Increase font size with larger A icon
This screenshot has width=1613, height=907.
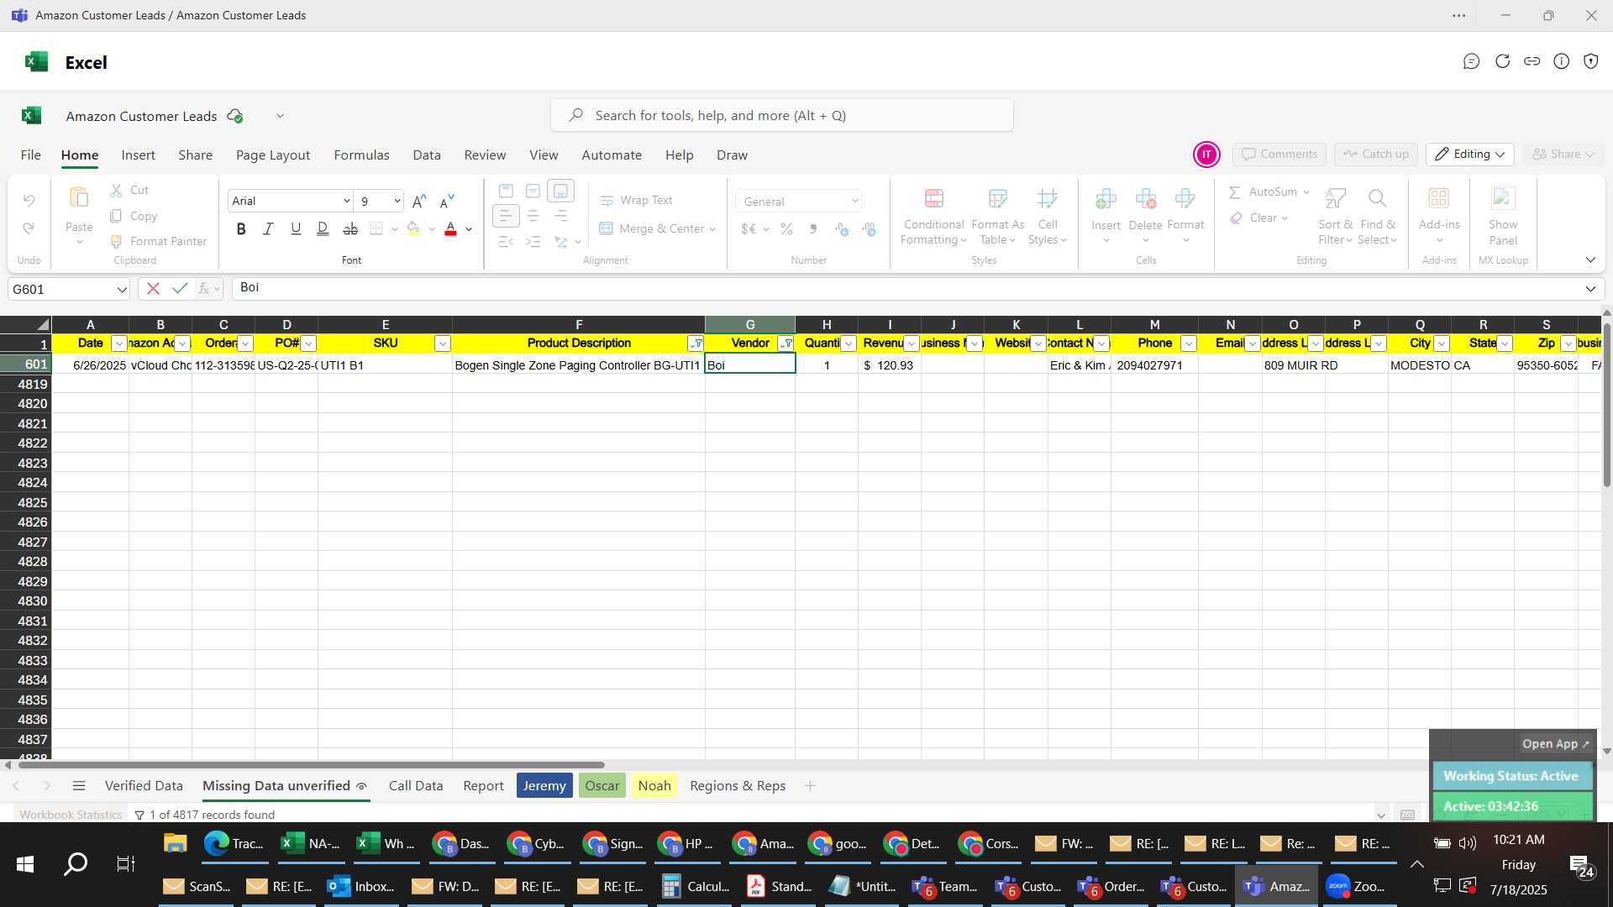tap(419, 201)
